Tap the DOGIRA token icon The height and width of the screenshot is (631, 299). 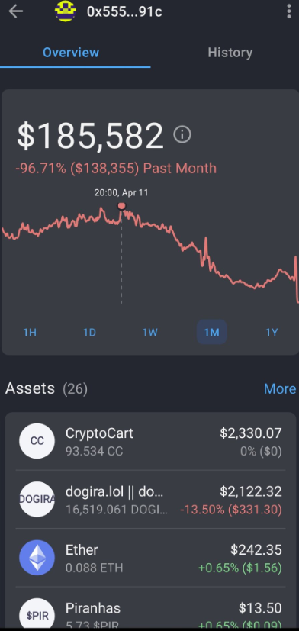point(37,499)
